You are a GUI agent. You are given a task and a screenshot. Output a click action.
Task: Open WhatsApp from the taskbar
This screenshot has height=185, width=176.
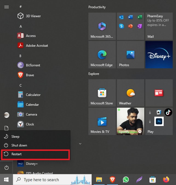pos(126,180)
